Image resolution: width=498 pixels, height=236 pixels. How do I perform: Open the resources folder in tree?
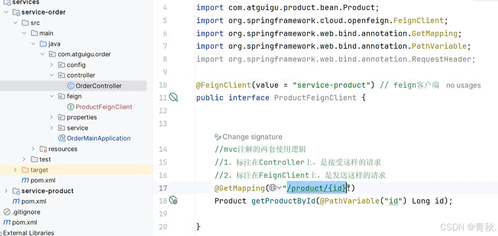pos(62,149)
